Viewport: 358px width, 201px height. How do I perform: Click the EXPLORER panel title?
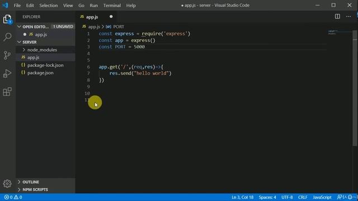[31, 17]
